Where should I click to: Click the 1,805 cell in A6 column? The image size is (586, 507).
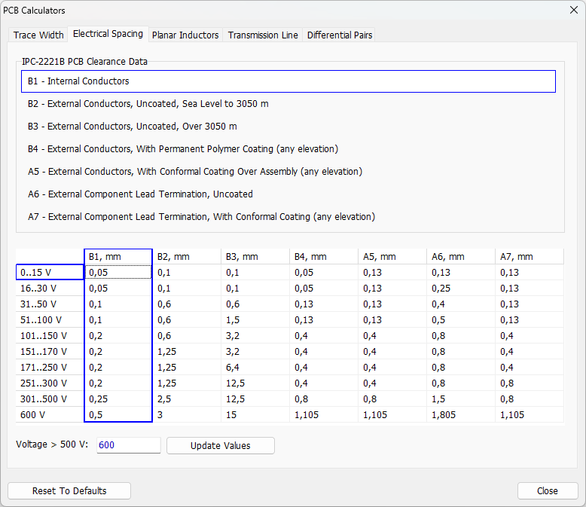461,414
